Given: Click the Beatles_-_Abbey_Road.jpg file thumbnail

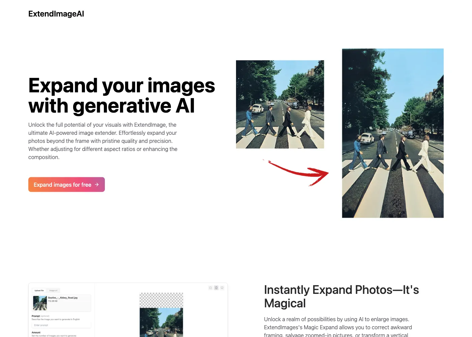Looking at the screenshot, I should [40, 303].
